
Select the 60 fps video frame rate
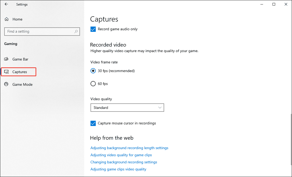pos(93,84)
